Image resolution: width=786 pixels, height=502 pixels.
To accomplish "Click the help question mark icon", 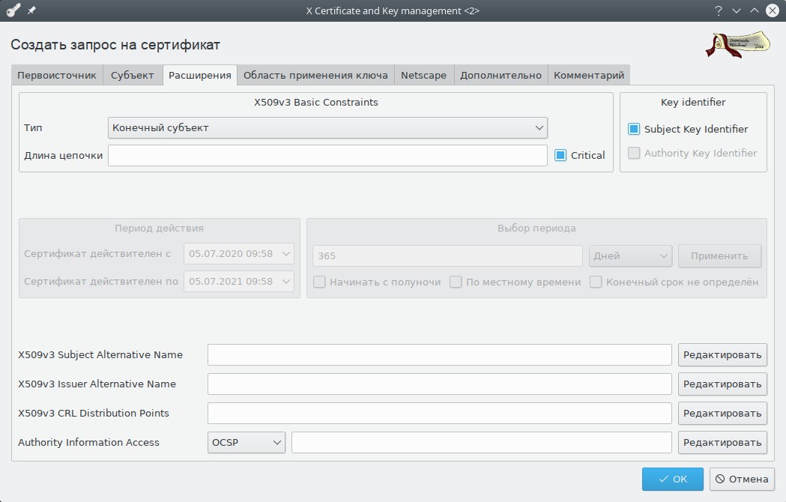I will coord(718,10).
